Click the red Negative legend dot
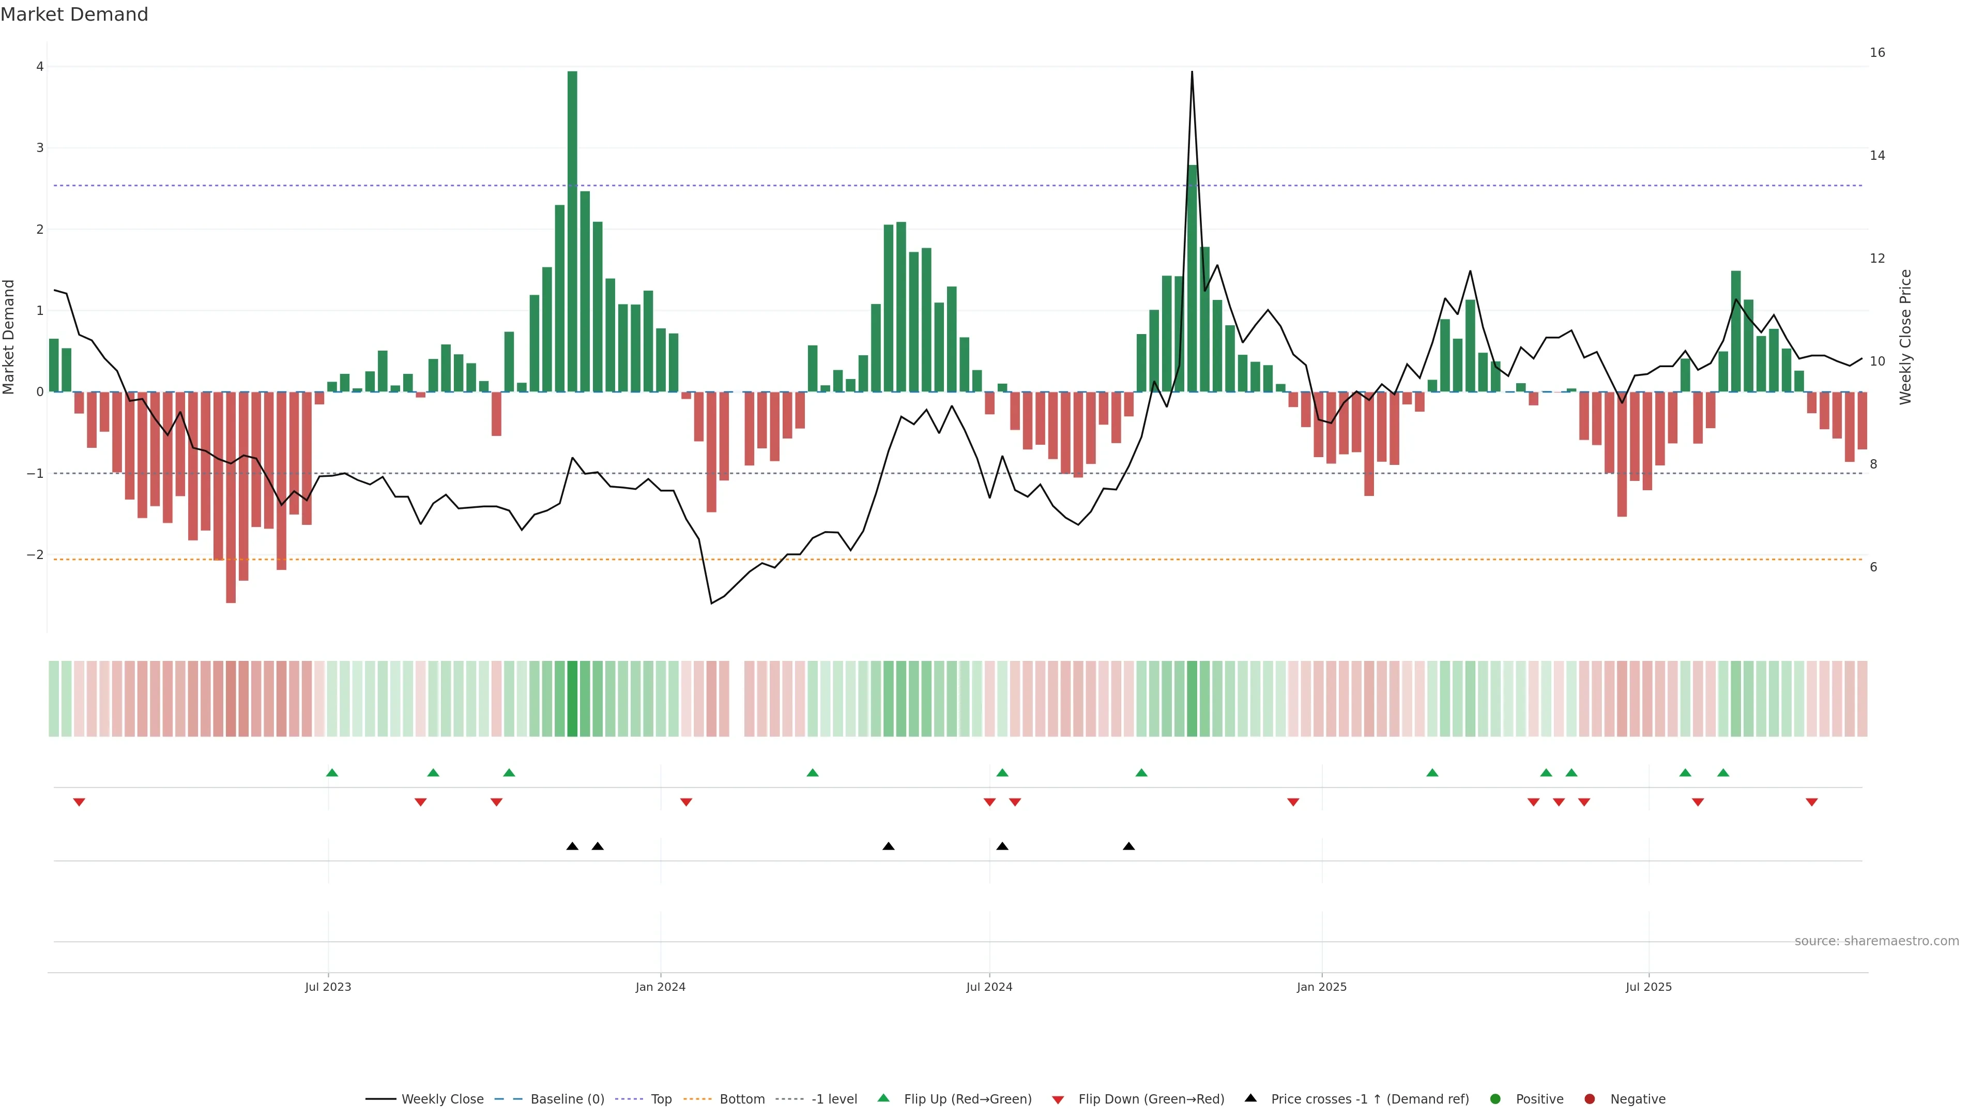The image size is (1985, 1117). 1590,1098
